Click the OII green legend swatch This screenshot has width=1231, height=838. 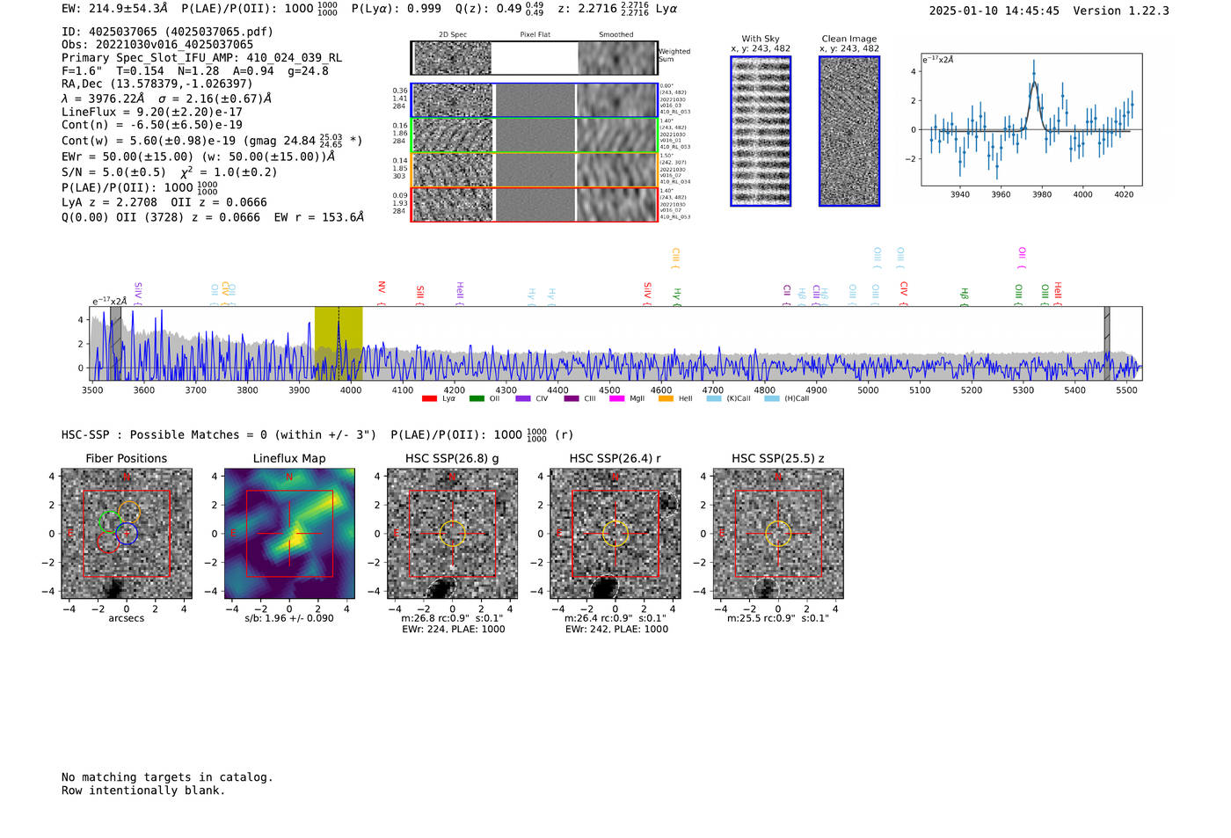point(477,398)
